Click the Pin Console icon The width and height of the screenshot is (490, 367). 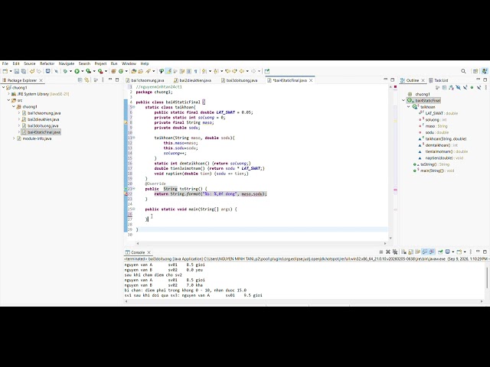click(440, 252)
